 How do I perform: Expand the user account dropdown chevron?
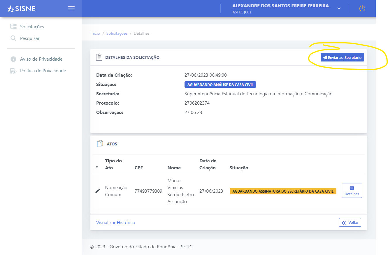coord(339,8)
